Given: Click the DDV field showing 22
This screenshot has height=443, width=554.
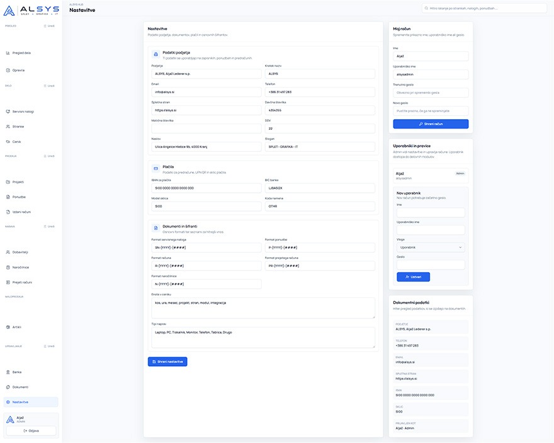Looking at the screenshot, I should [320, 129].
